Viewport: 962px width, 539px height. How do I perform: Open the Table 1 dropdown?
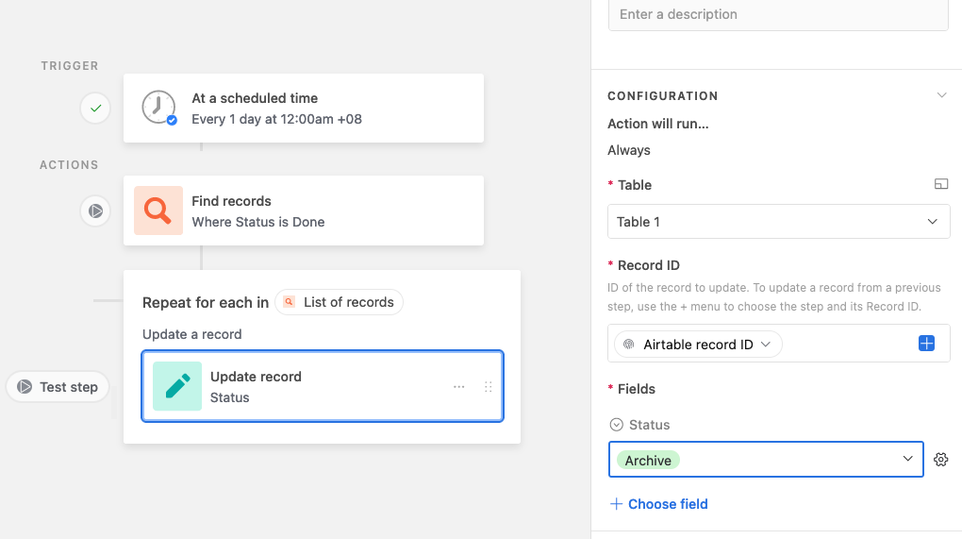(x=778, y=222)
